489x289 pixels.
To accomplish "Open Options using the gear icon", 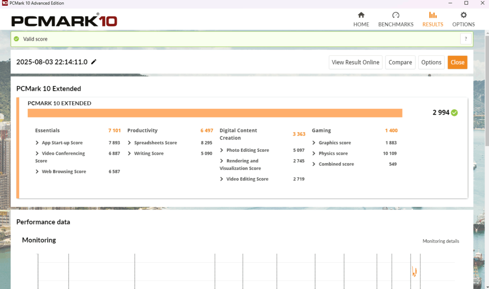I will point(463,15).
